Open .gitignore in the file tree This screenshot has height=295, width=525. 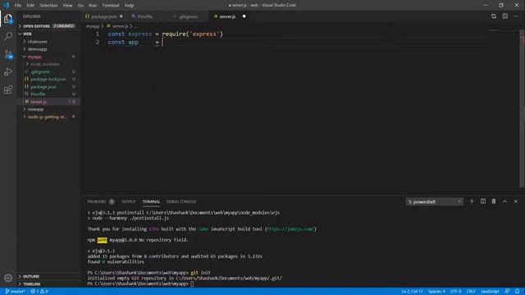tap(48, 72)
